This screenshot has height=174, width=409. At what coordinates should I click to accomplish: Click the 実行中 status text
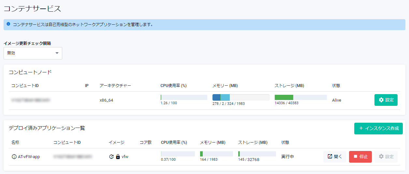pos(288,157)
